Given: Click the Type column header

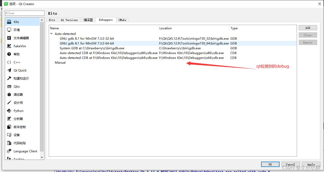Looking at the screenshot, I should [x=263, y=28].
